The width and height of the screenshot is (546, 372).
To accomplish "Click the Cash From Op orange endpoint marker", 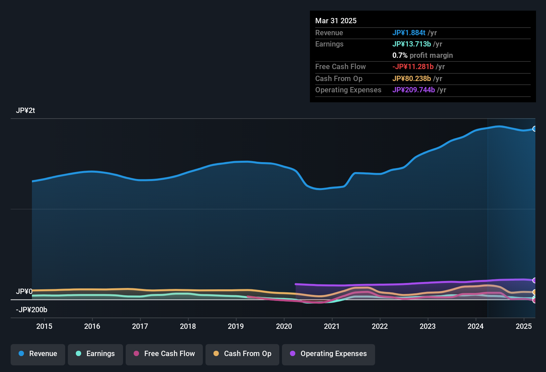I will [535, 292].
